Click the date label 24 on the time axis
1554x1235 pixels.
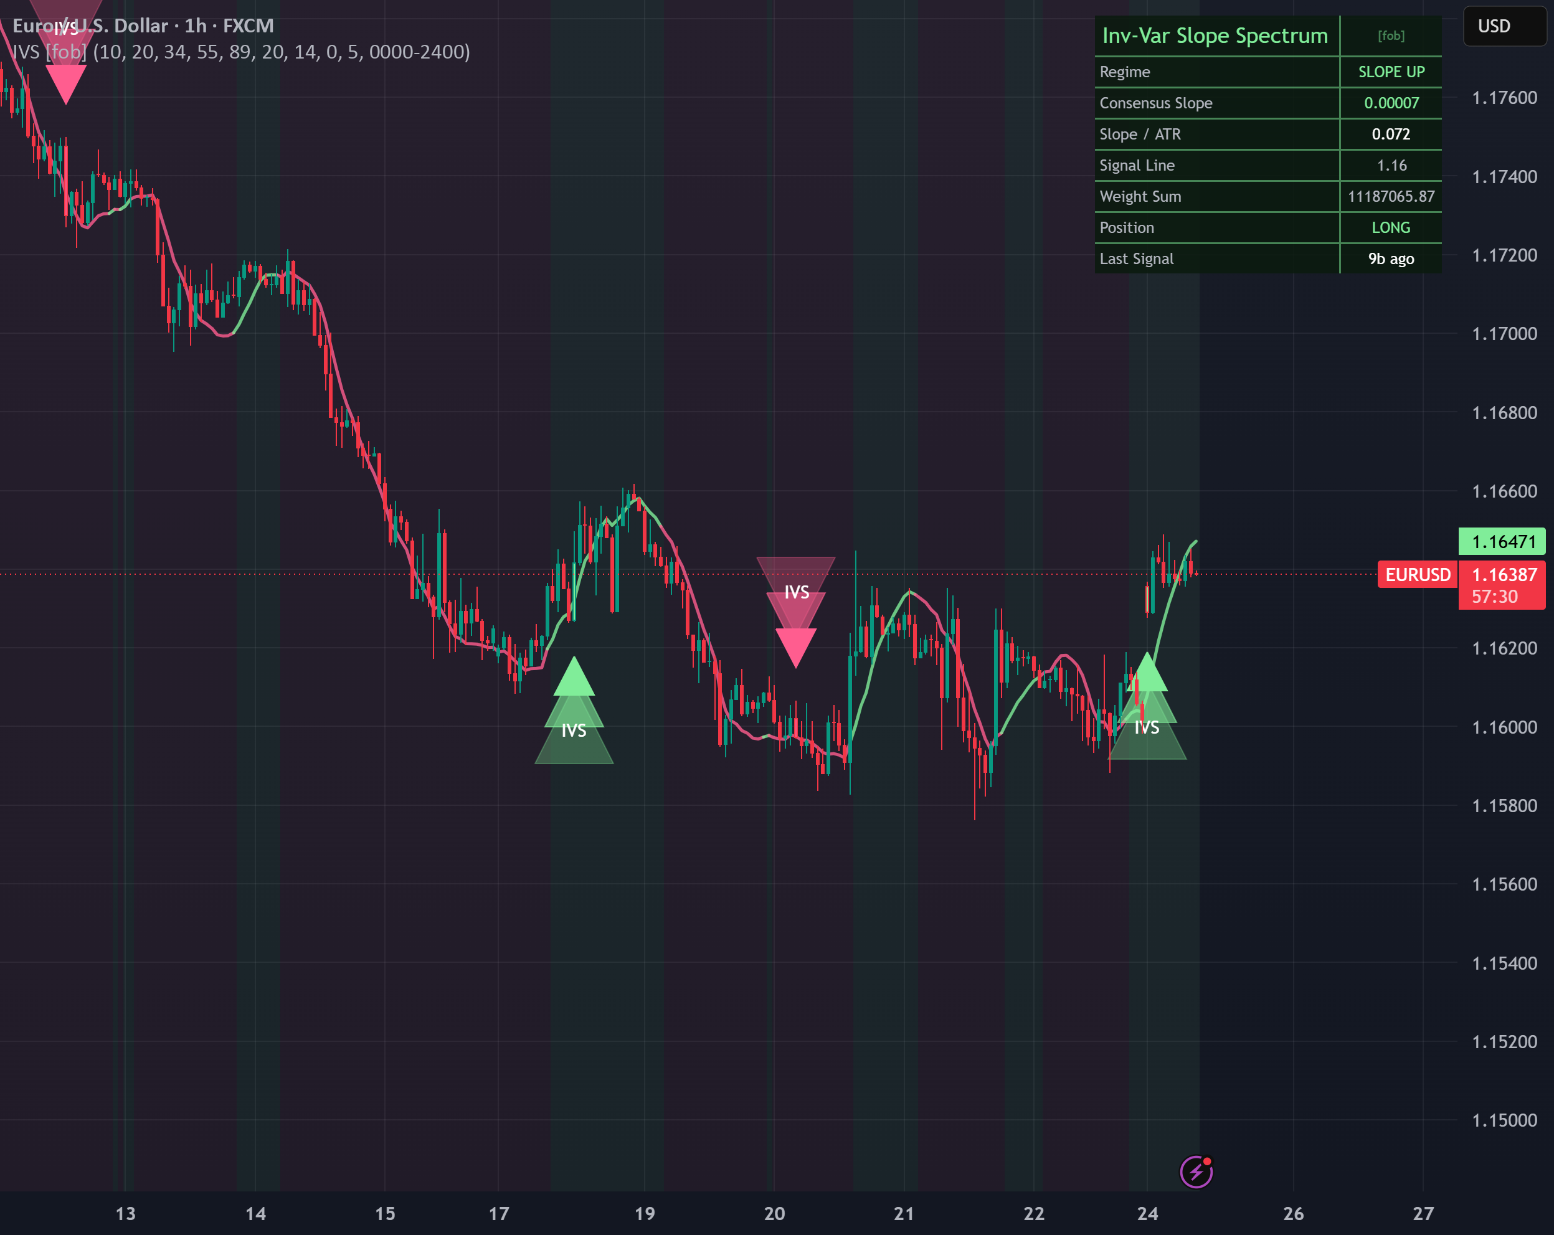tap(1147, 1214)
